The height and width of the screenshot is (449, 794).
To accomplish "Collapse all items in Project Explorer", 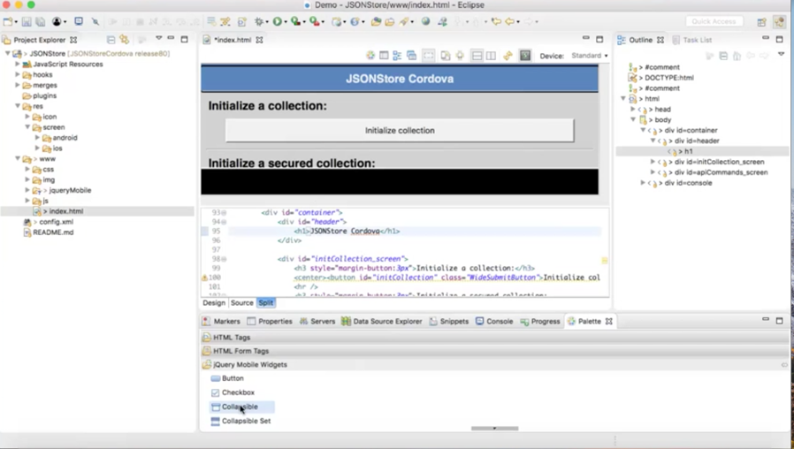I will tap(111, 40).
